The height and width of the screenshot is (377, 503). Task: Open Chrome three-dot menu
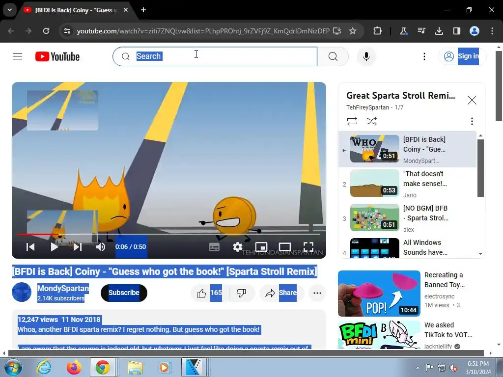coord(492,31)
